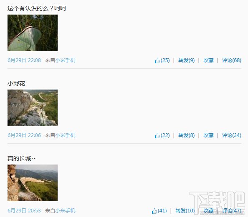This screenshot has height=217, width=248.
Task: Open timestamp 6月29日 20:53 link
Action: (24, 210)
